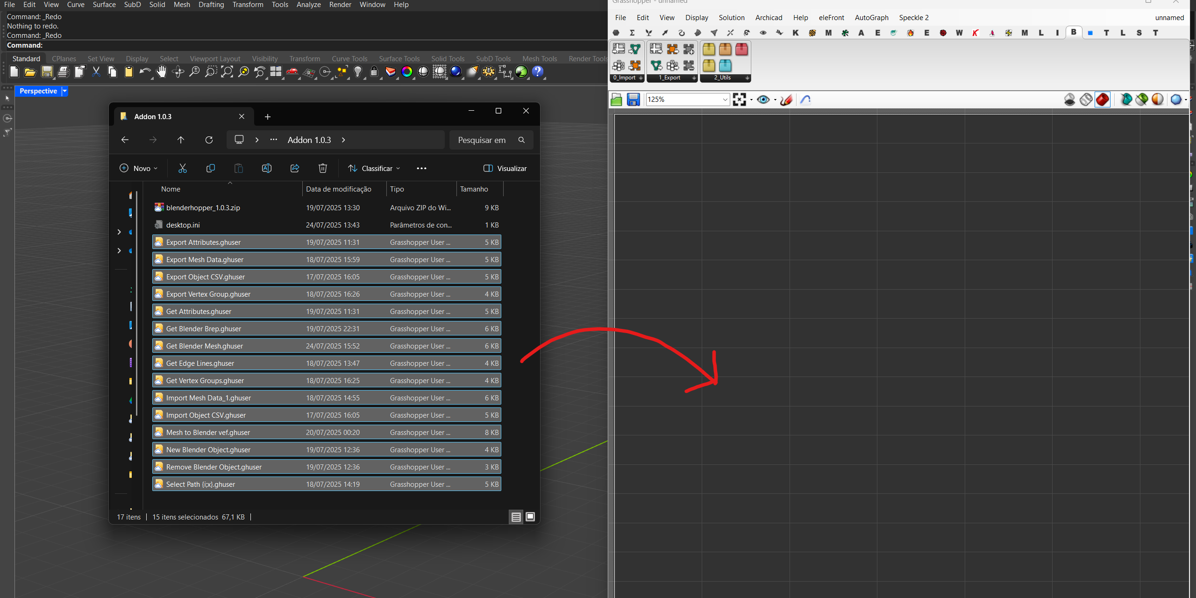The image size is (1196, 598).
Task: Open a file with Rhino's folder icon
Action: [x=30, y=72]
